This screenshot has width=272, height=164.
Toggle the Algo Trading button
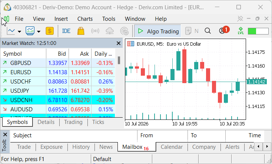[158, 31]
